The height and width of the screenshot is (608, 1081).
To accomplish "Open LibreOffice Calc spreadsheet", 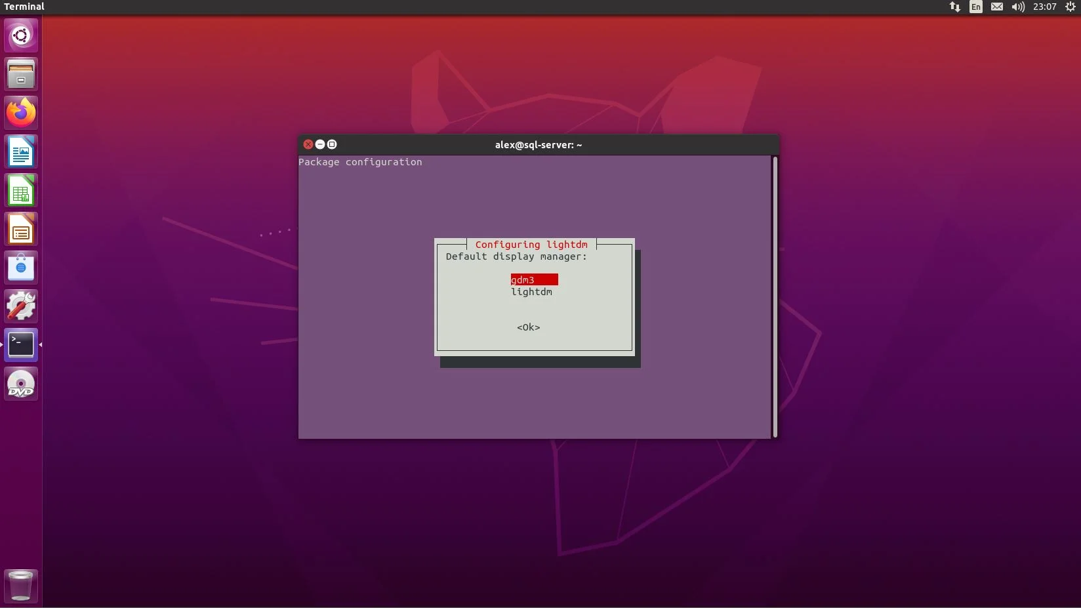I will 21,190.
